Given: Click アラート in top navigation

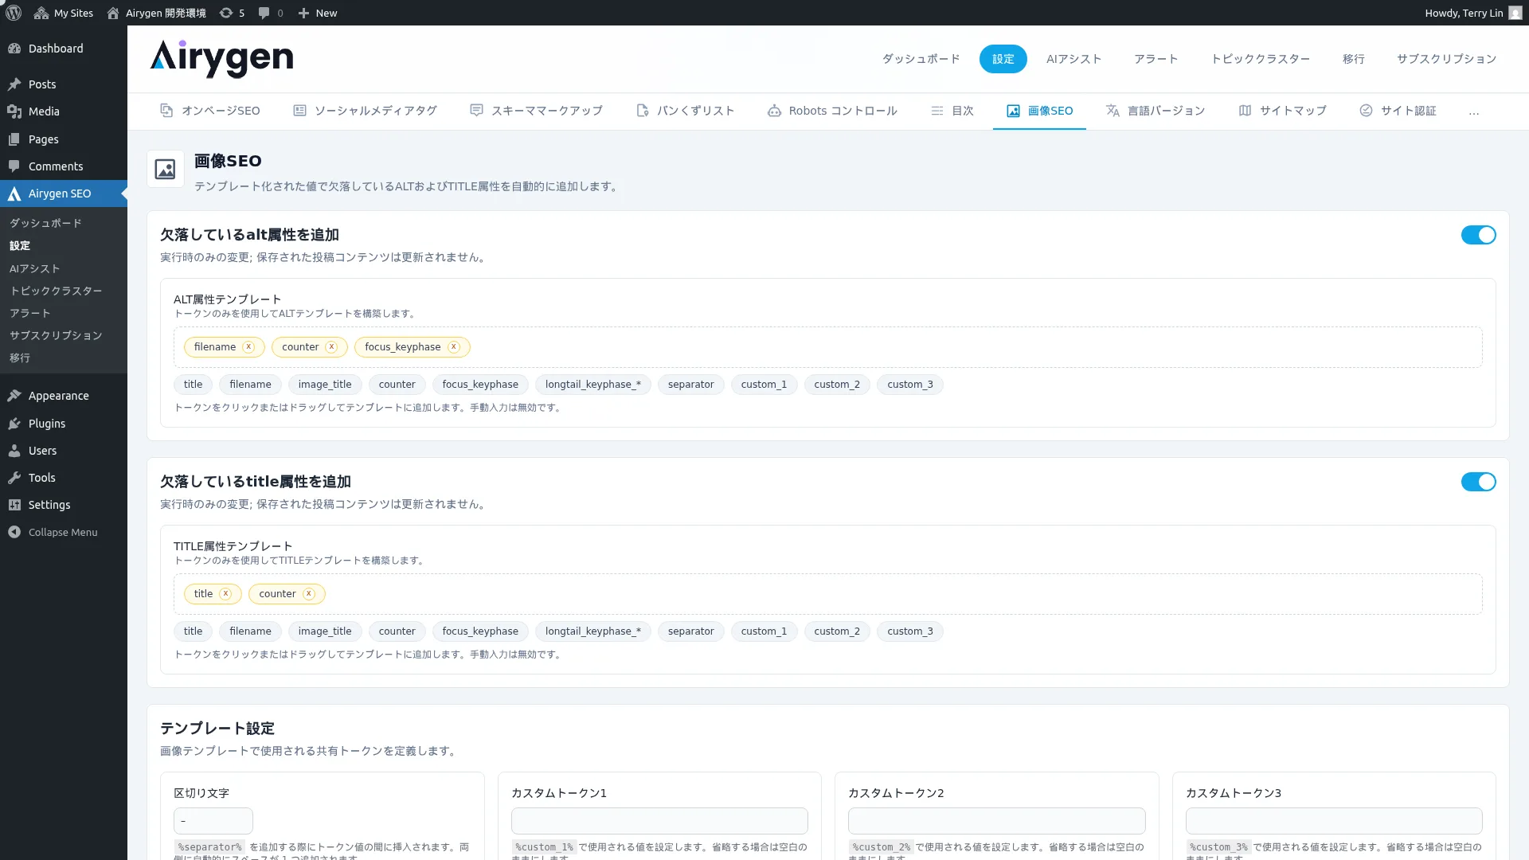Looking at the screenshot, I should coord(1156,59).
